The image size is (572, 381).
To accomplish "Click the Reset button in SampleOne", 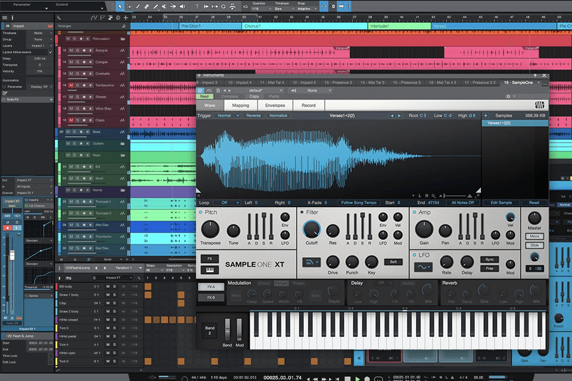I will click(x=534, y=203).
